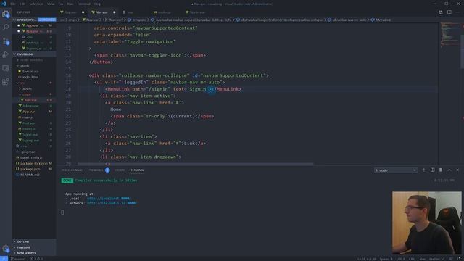The image size is (464, 261).
Task: Expand the NPM Scripts section
Action: tap(34, 253)
